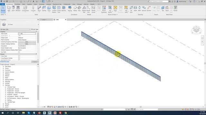Click the Show work plane tool
The height and width of the screenshot is (115, 206).
click(x=167, y=9)
